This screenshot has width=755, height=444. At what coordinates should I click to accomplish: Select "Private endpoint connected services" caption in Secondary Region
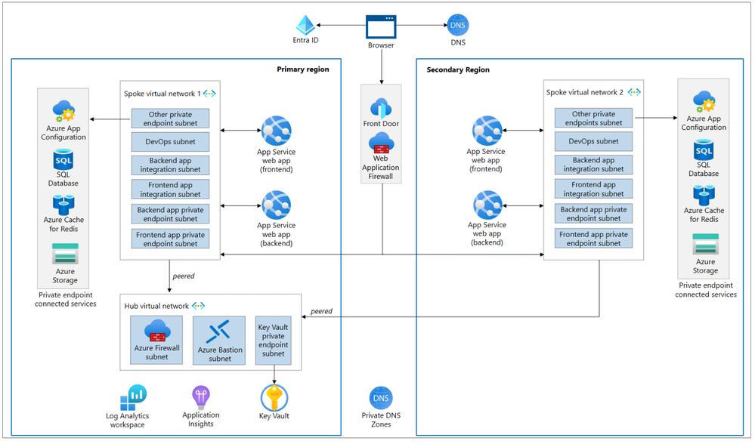point(706,290)
